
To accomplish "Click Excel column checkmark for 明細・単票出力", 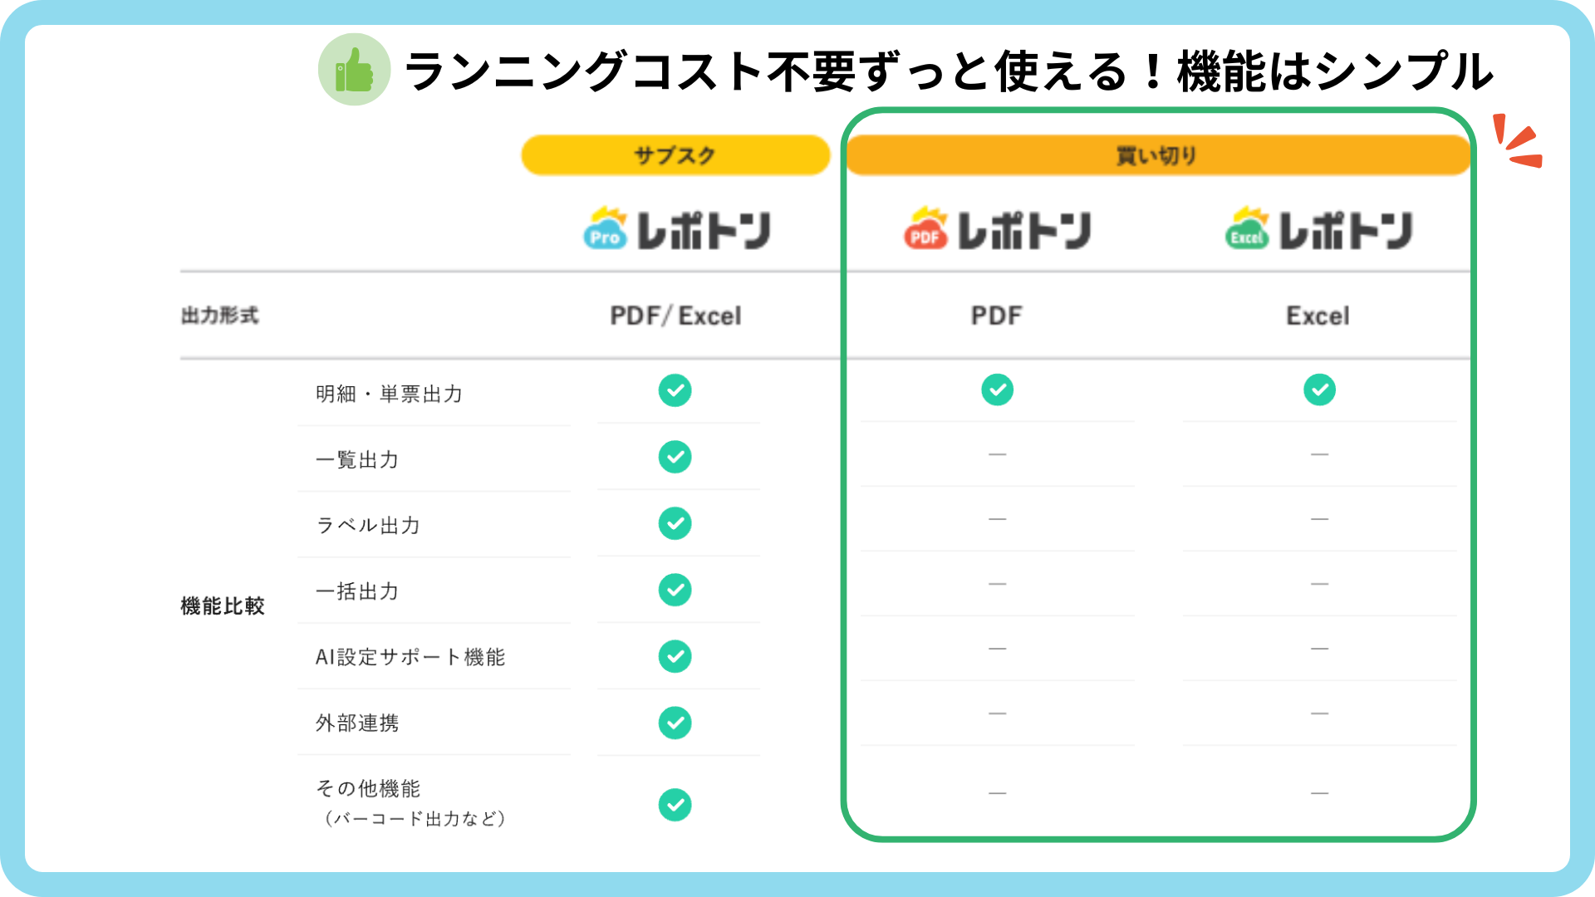I will pos(1320,390).
